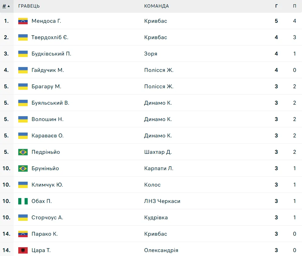Screen dimensions: 302x256
Task: Sort by the П assists column header
Action: pos(294,6)
